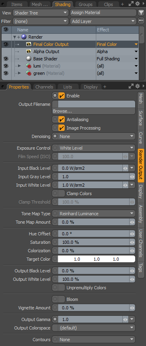Screen dimensions: 146x346
Task: Click the arrow right of the Properties panel gear
Action: [143, 86]
